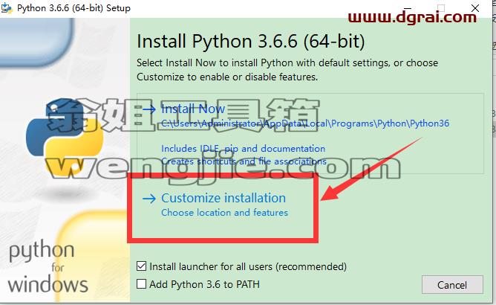Click 'Creates shortcuts and file associations' text
This screenshot has height=305, width=496.
244,161
